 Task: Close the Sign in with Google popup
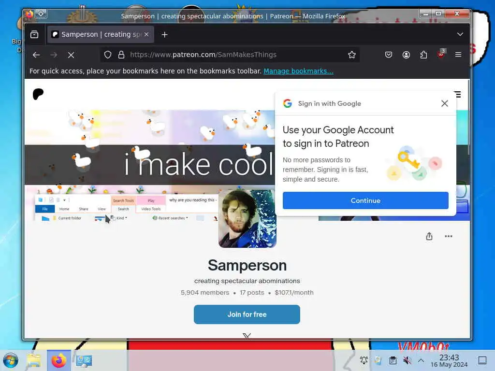[445, 103]
